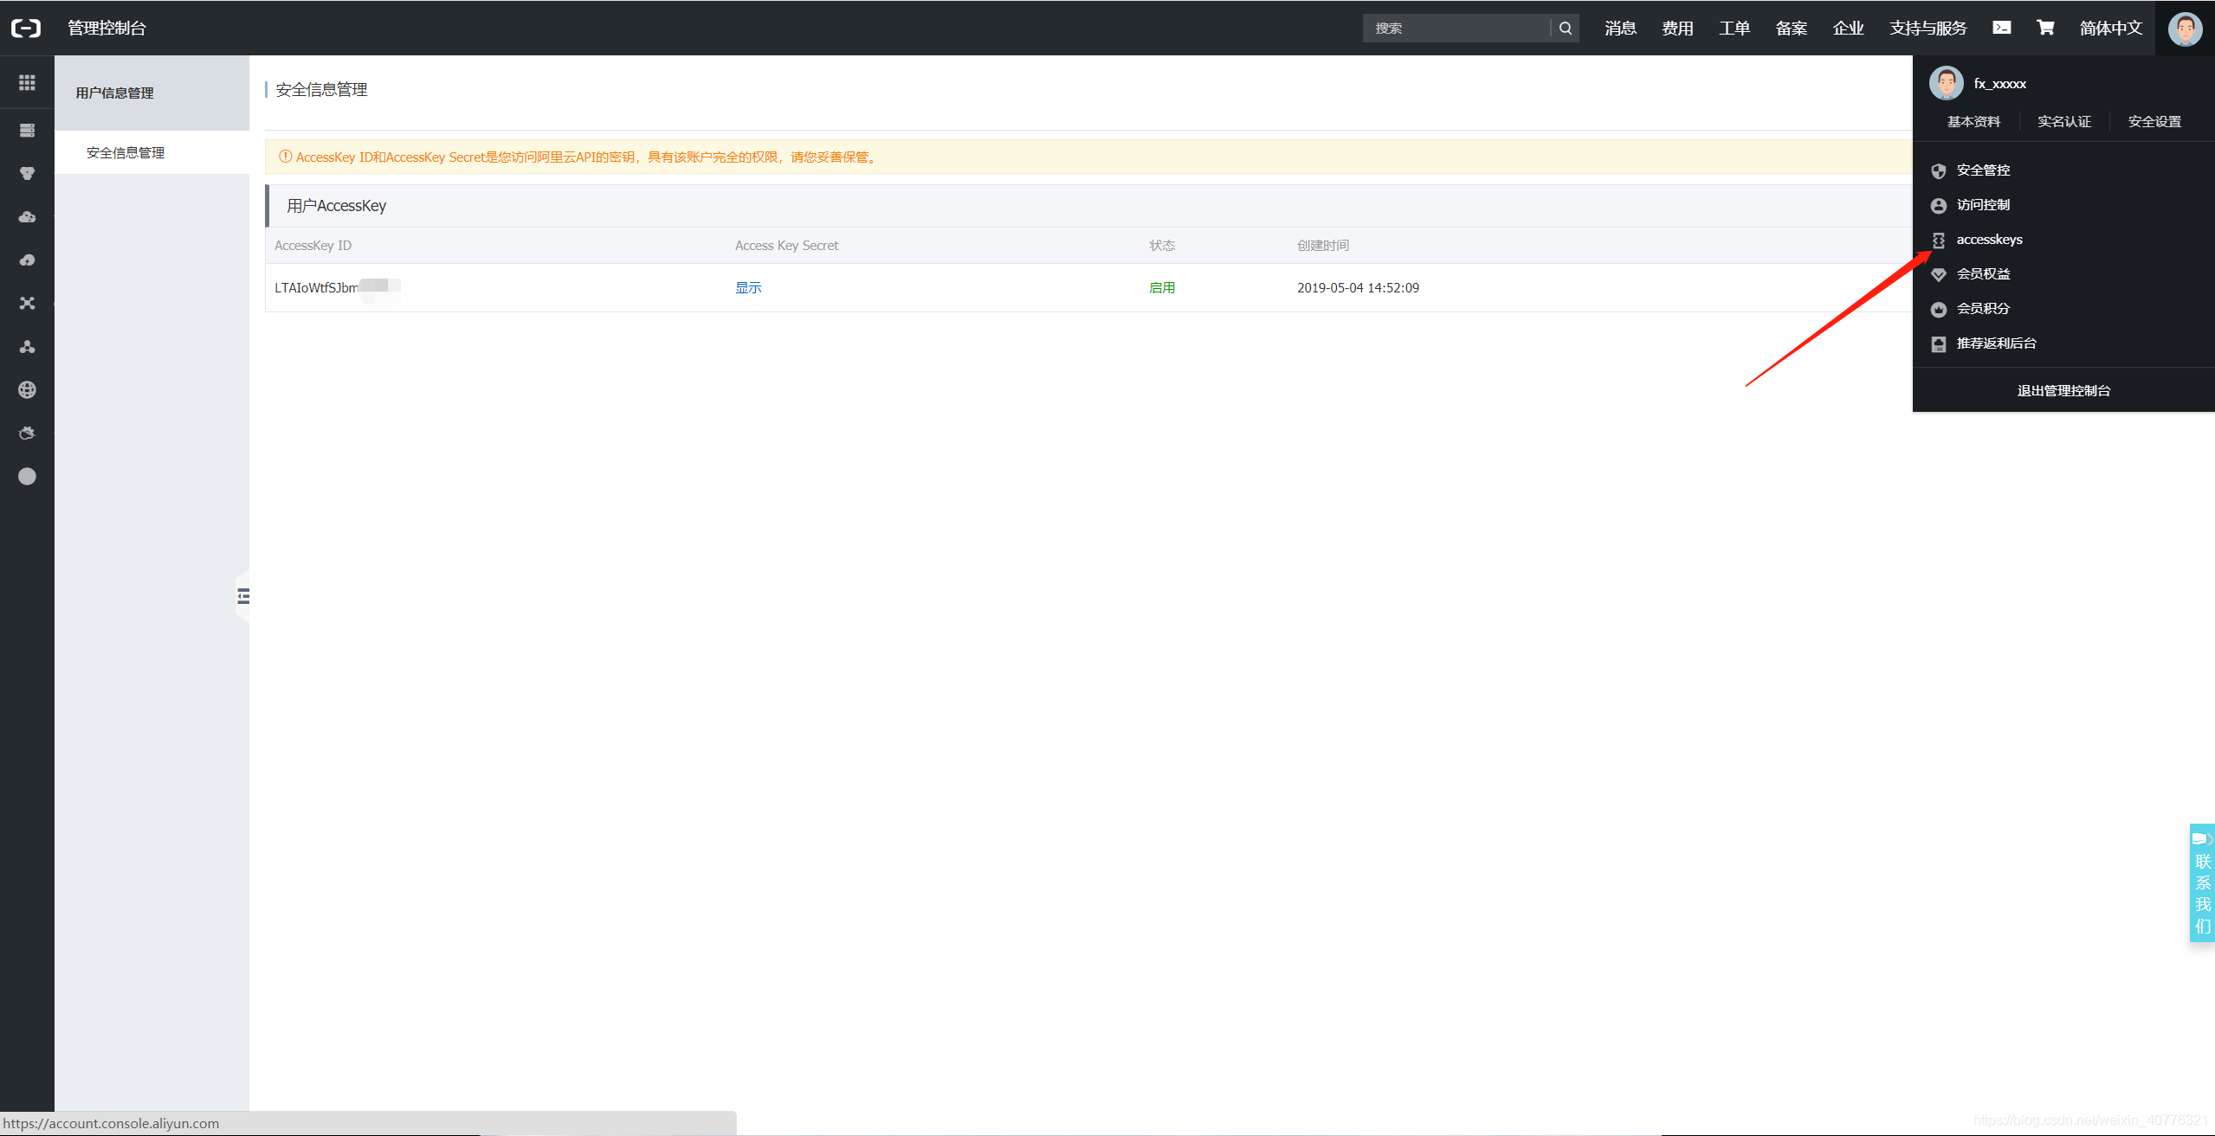2215x1136 pixels.
Task: Open the products grid menu icon
Action: 26,82
